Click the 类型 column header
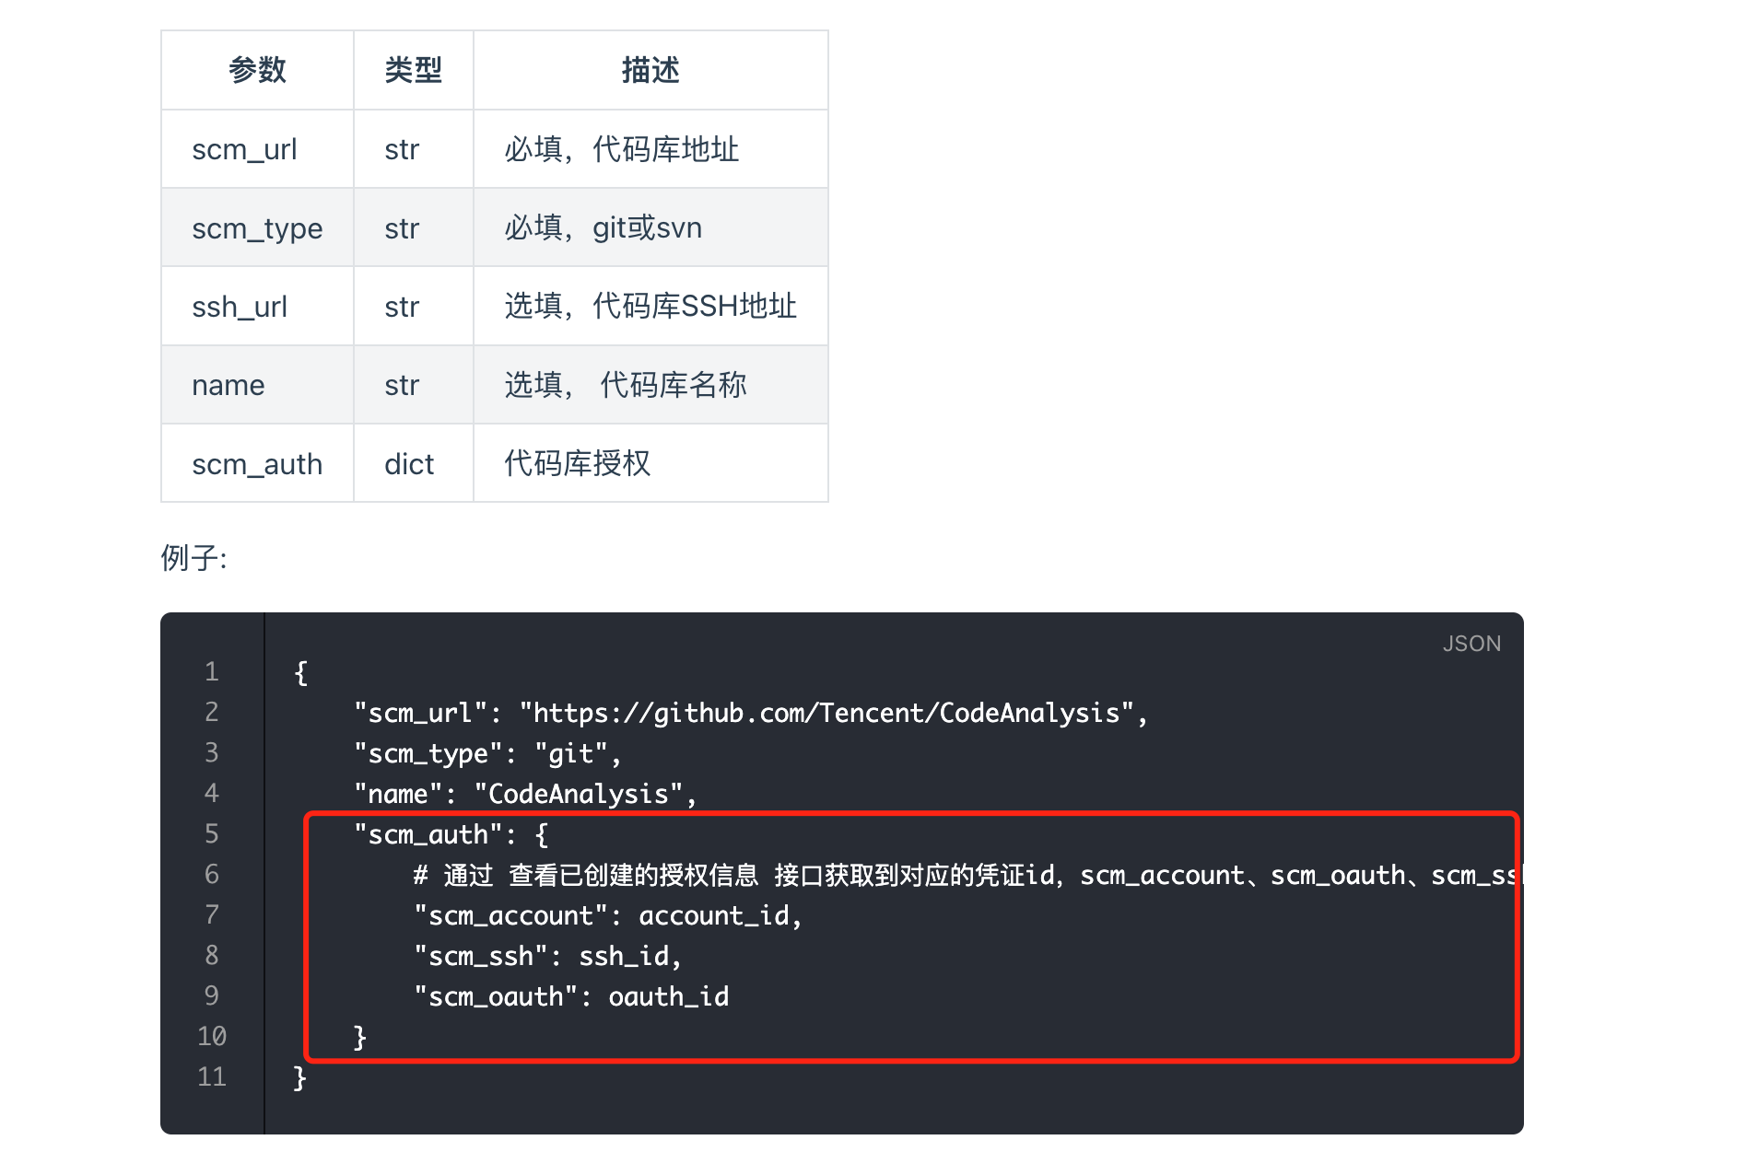Viewport: 1758px width, 1175px height. pyautogui.click(x=413, y=70)
